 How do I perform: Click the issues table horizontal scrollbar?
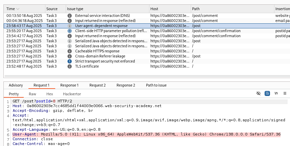(147, 76)
